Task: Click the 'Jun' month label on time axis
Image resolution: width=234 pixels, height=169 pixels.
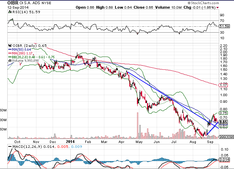Action: click(157, 142)
